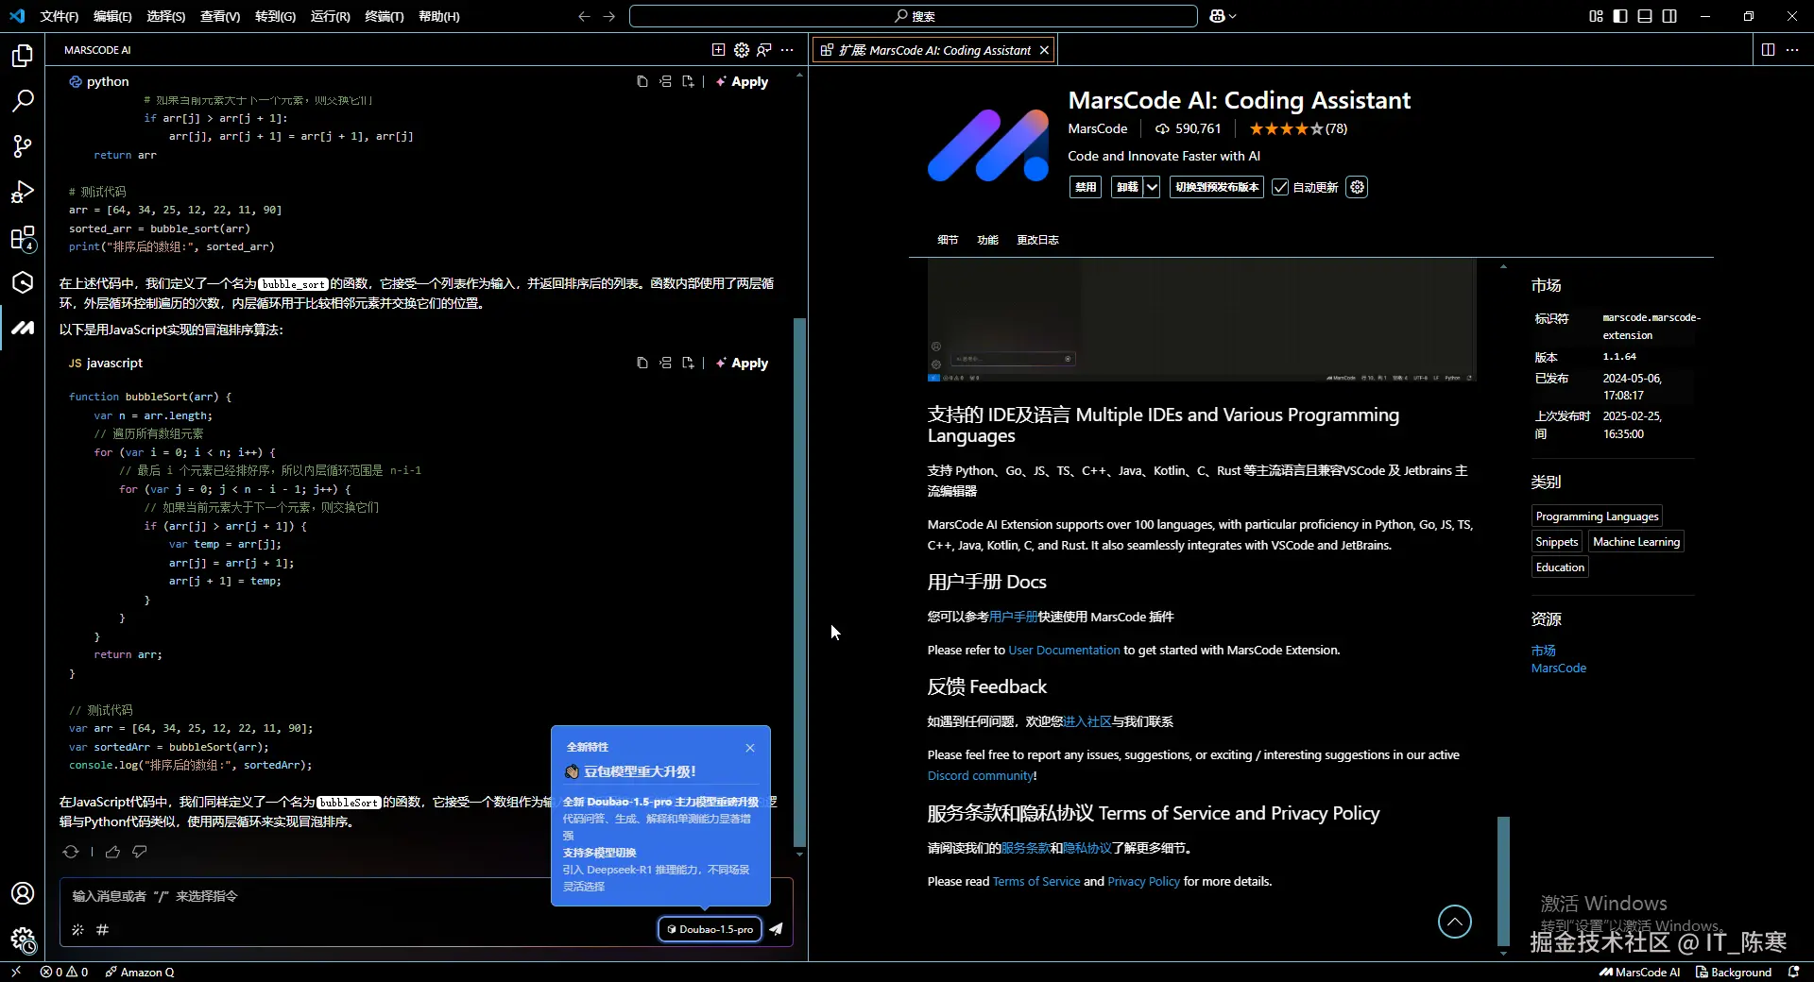Screen dimensions: 1814x982
Task: Copy the JavaScript code block
Action: tap(642, 363)
